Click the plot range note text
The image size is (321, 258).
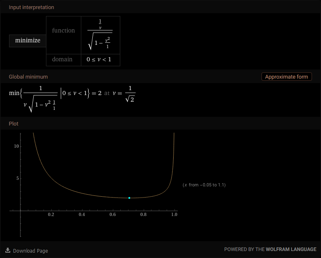coord(204,185)
